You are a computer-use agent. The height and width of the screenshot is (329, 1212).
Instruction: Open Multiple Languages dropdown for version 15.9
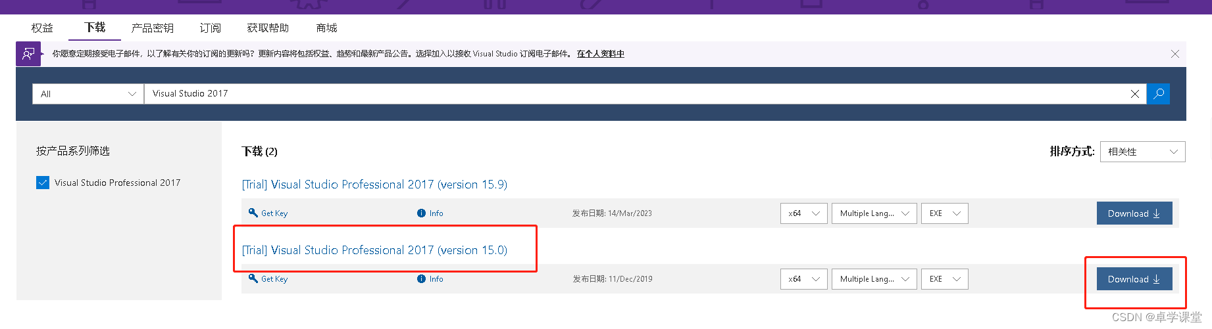[x=874, y=213]
